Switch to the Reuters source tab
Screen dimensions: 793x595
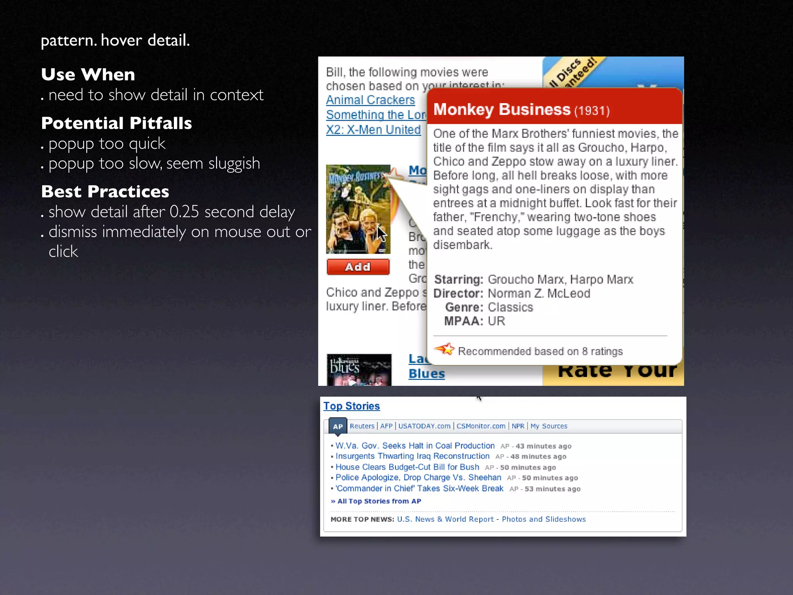pos(362,426)
